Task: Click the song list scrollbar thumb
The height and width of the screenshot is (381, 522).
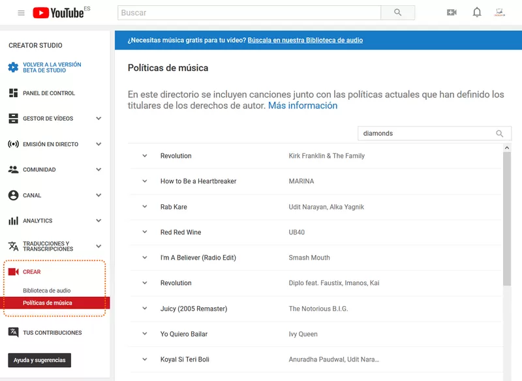Action: 507,219
